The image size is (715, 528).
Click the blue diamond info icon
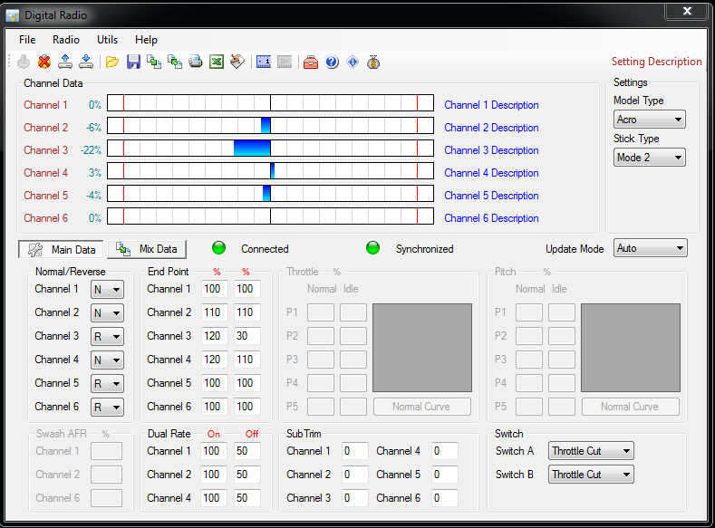(353, 62)
